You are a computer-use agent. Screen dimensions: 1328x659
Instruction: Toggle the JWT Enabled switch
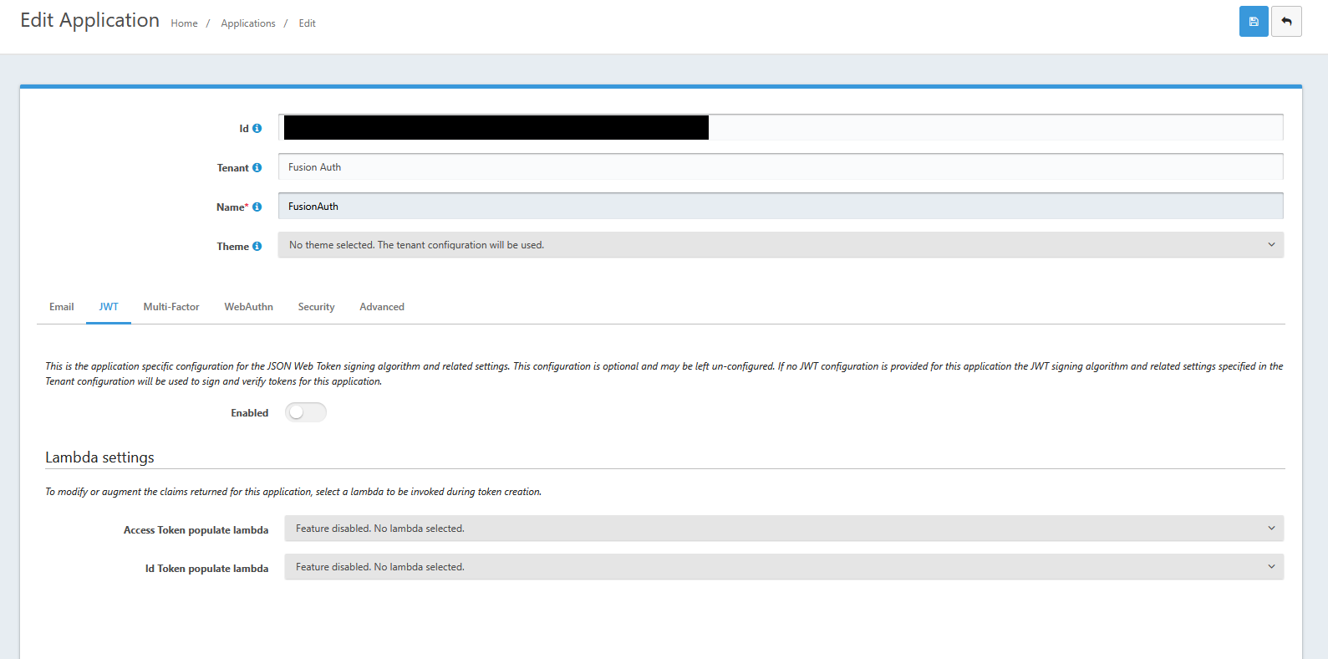pyautogui.click(x=306, y=412)
